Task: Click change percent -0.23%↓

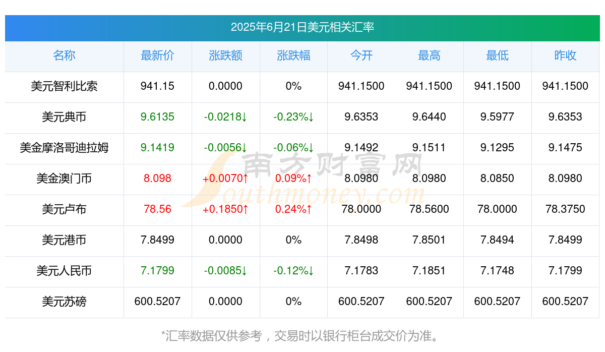Action: (293, 117)
